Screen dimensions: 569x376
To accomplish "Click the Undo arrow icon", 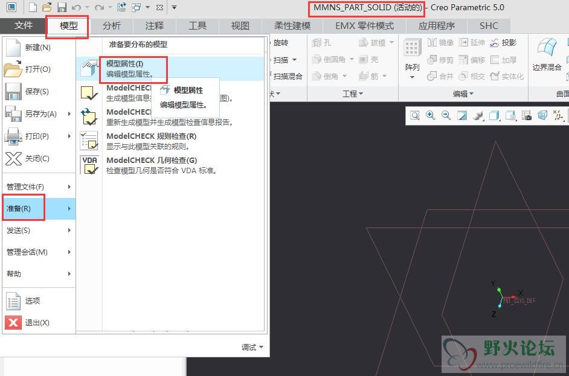I will tap(76, 7).
